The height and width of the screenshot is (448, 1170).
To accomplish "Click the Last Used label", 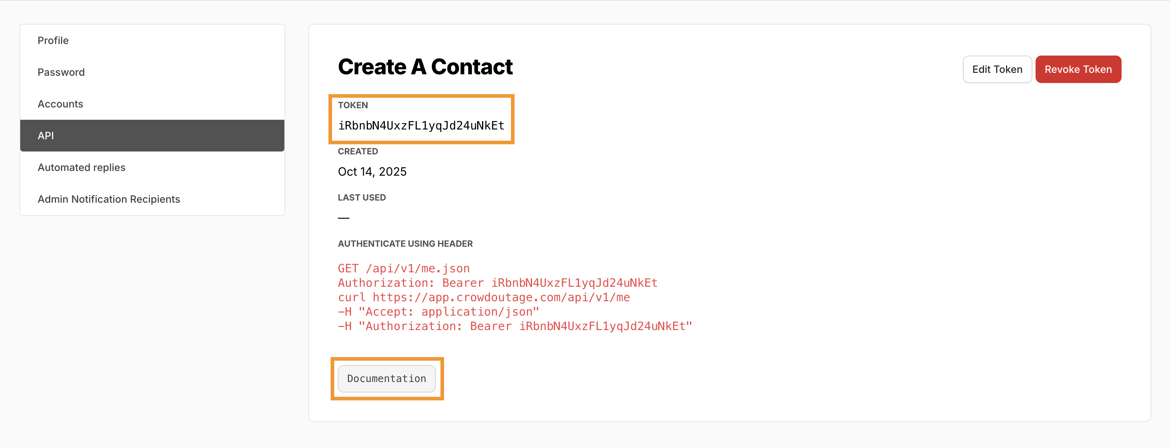I will click(362, 197).
